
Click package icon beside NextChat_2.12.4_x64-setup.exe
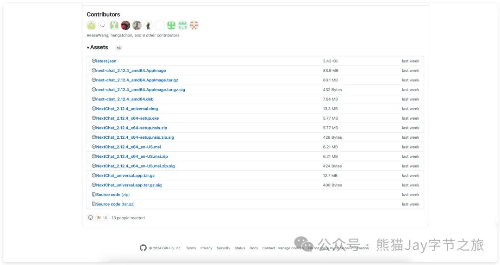[94, 118]
